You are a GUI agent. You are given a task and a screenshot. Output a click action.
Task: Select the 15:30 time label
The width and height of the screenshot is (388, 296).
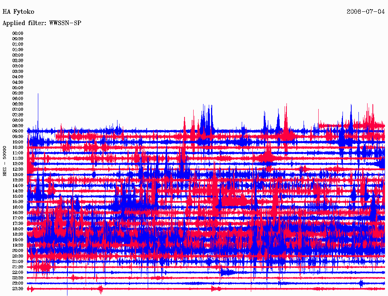(x=18, y=202)
